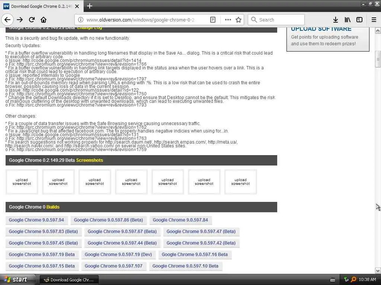
Task: Click the search magnifier icon
Action: coord(254,20)
